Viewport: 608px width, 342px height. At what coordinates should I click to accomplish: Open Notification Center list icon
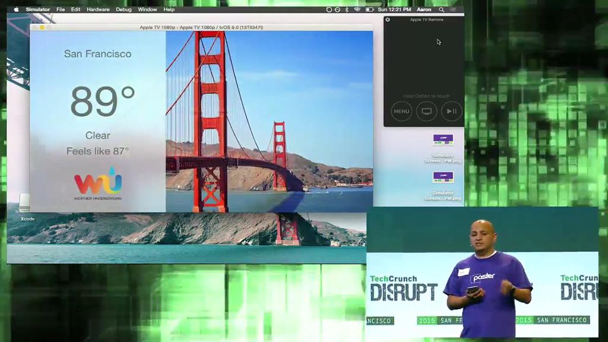pyautogui.click(x=453, y=9)
